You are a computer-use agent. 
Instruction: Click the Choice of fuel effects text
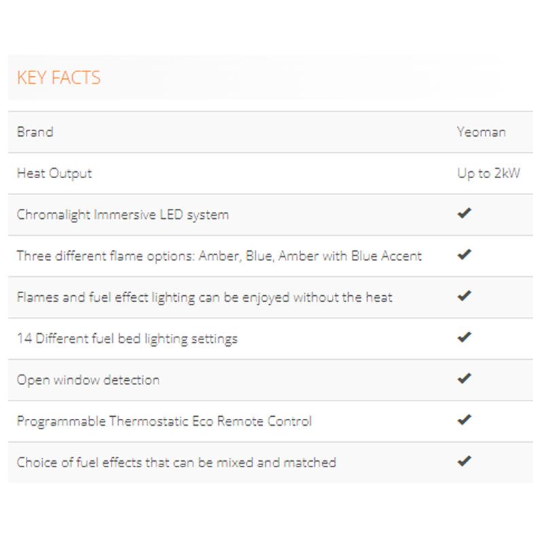pos(177,462)
